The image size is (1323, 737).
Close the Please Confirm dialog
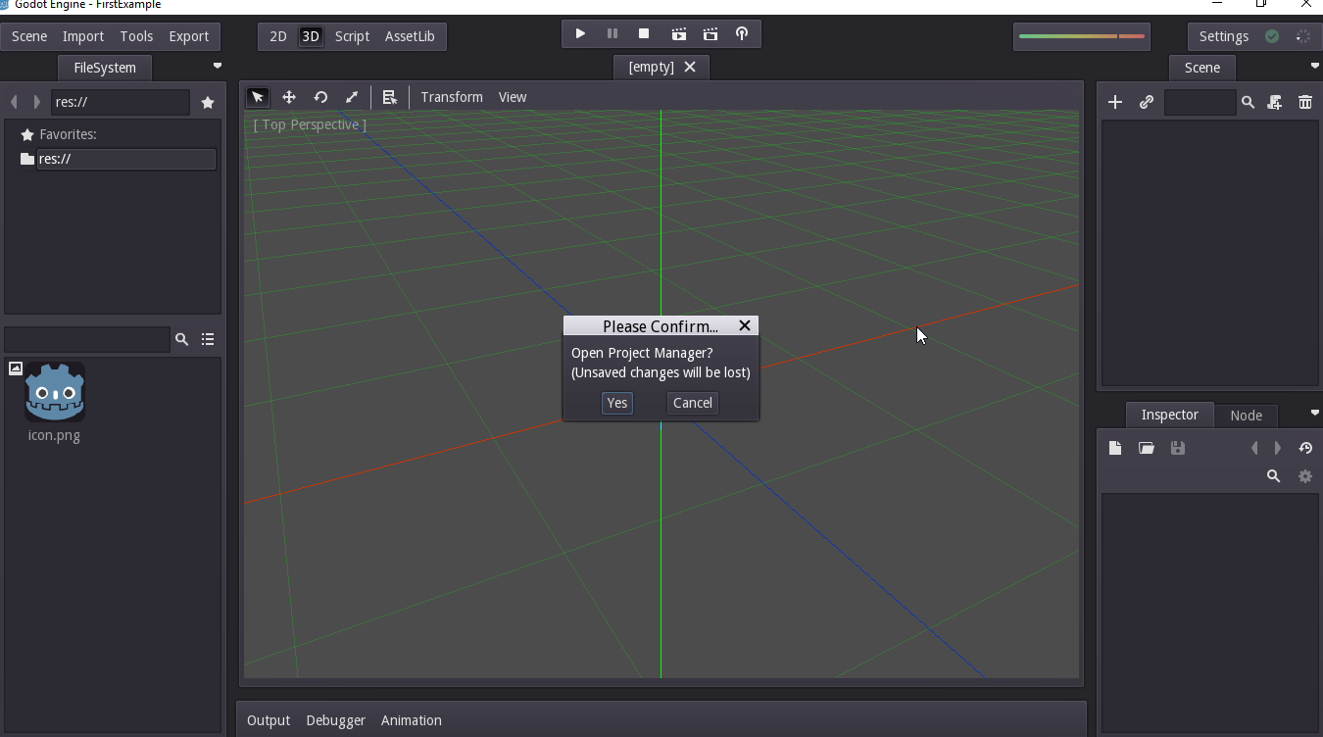click(x=745, y=325)
